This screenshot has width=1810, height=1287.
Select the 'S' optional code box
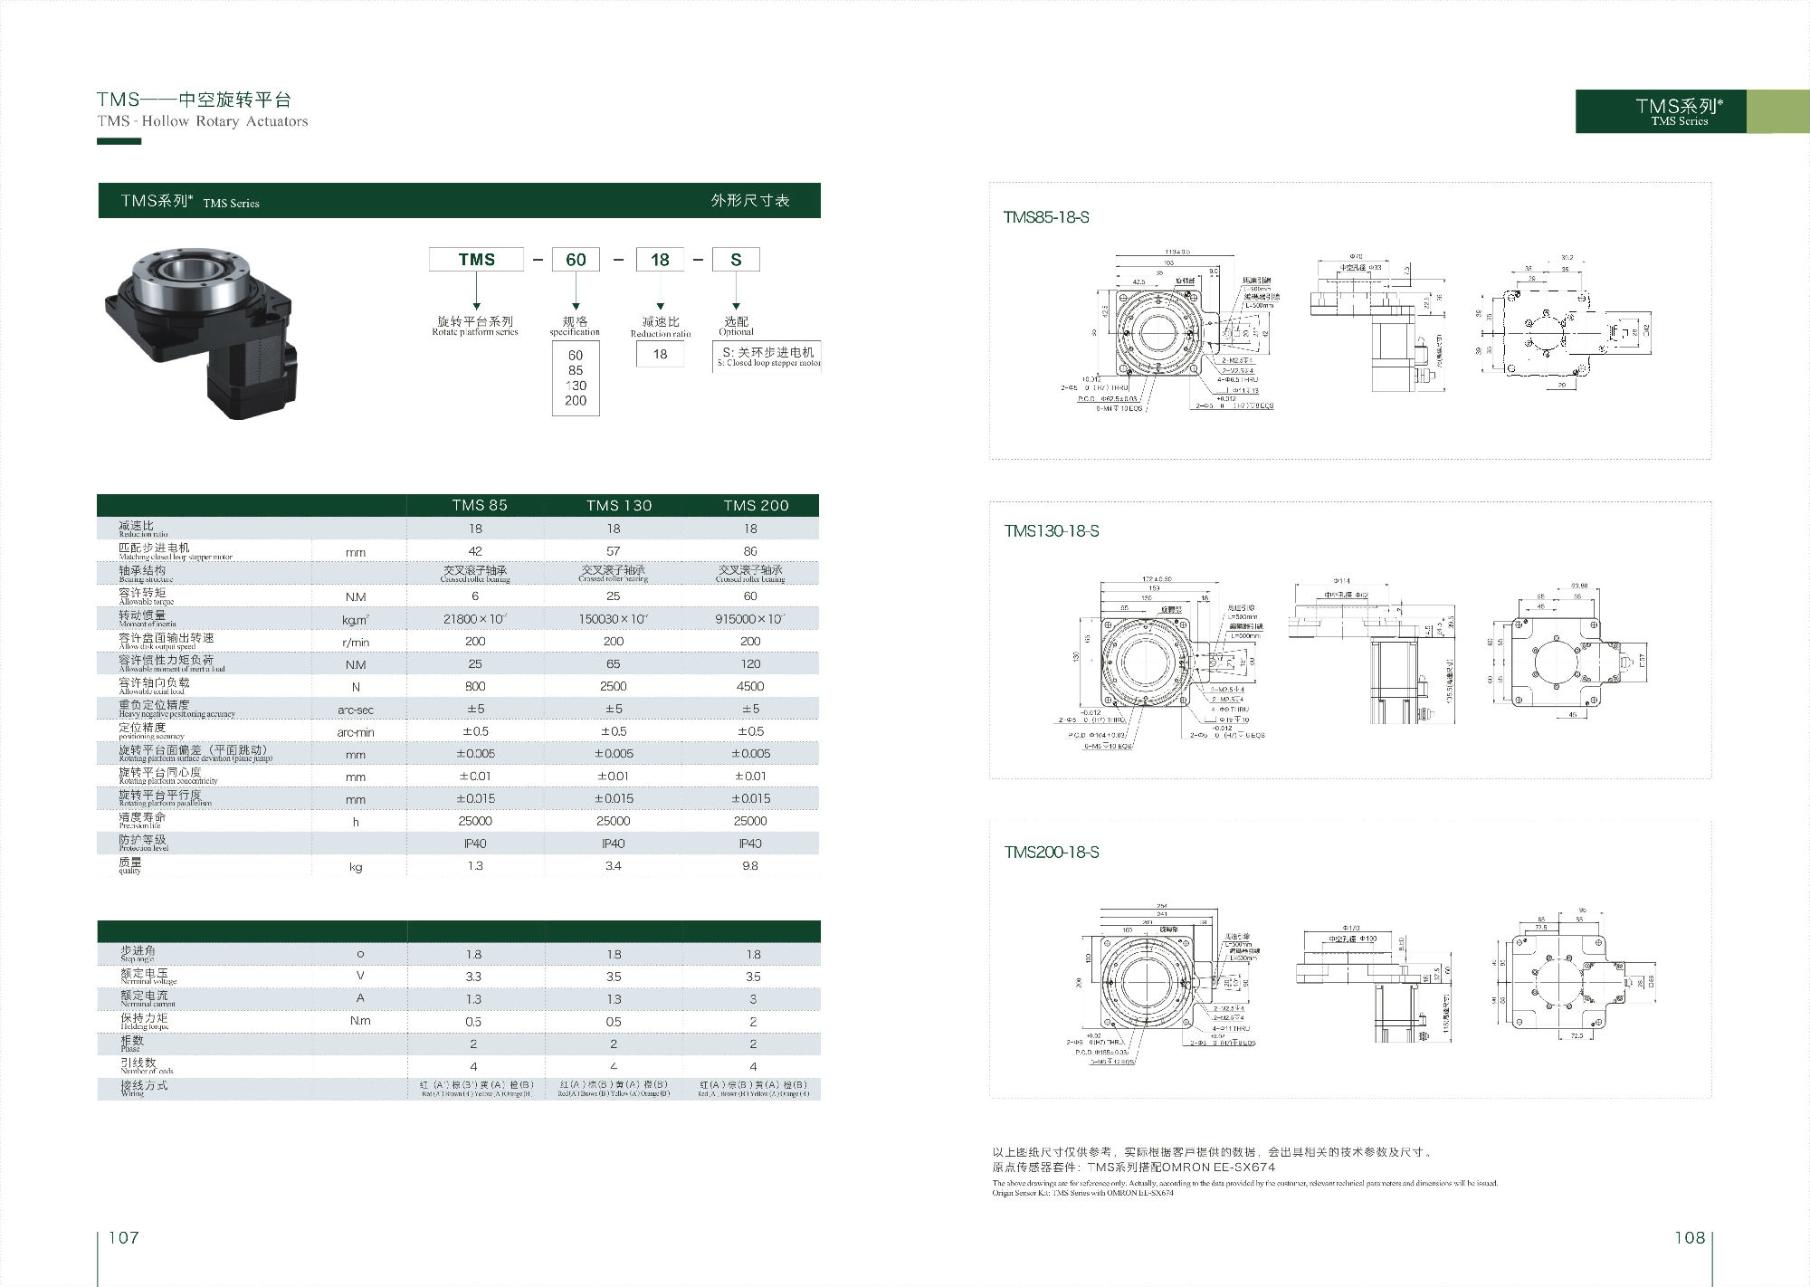[x=736, y=260]
